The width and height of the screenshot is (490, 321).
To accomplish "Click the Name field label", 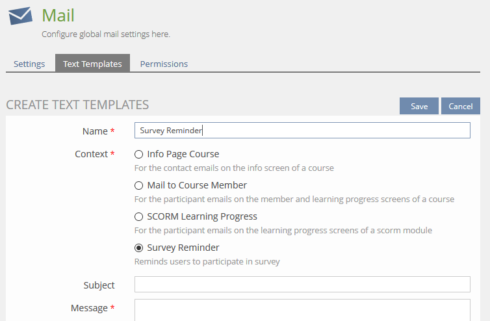I will pos(95,131).
